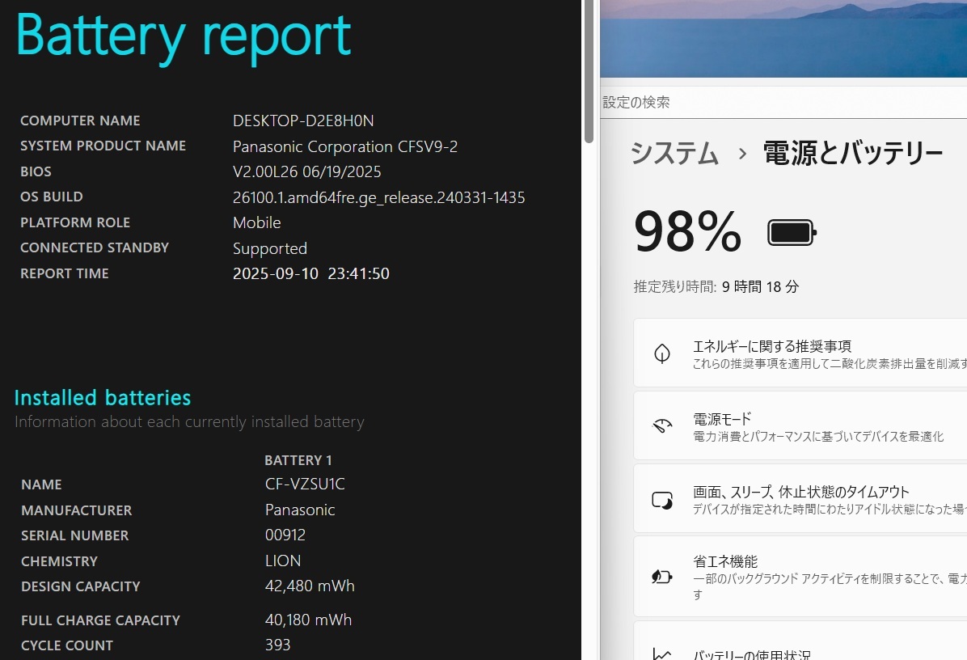This screenshot has width=967, height=660.
Task: Go back to システム breadcrumb
Action: tap(674, 153)
